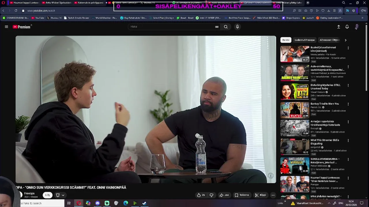Save video with Tallenna

point(242,195)
